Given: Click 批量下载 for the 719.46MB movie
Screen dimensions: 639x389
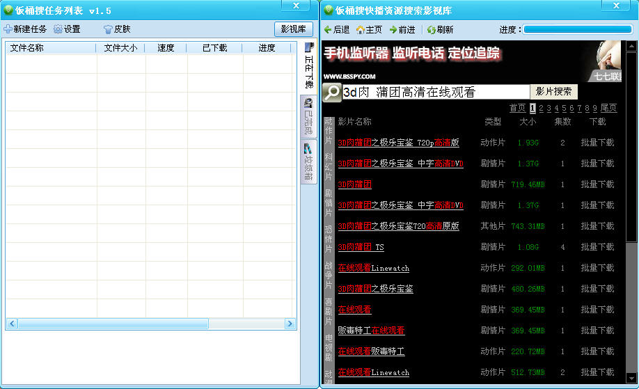Looking at the screenshot, I should click(597, 184).
